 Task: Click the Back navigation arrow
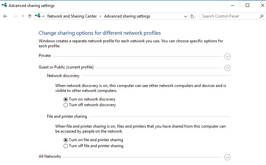5,16
